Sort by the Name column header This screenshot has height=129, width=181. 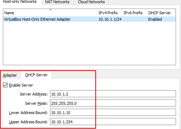click(50, 13)
